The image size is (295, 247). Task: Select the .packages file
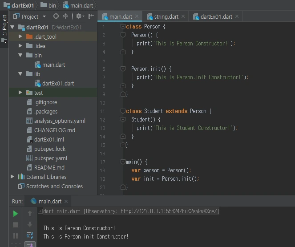[42, 112]
